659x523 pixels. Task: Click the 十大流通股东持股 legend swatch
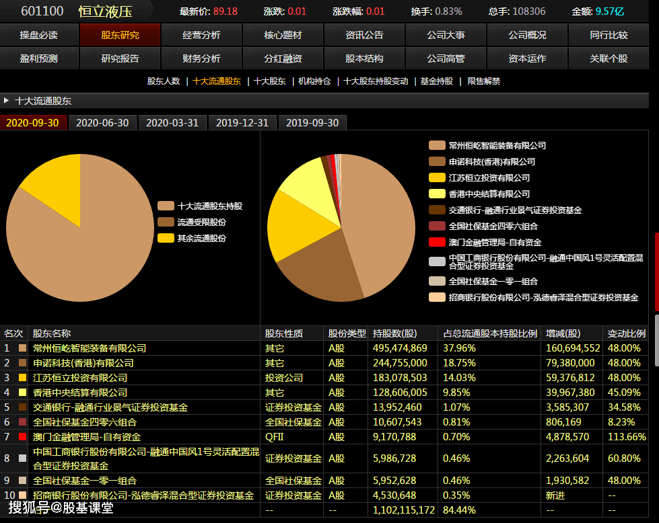pyautogui.click(x=166, y=206)
